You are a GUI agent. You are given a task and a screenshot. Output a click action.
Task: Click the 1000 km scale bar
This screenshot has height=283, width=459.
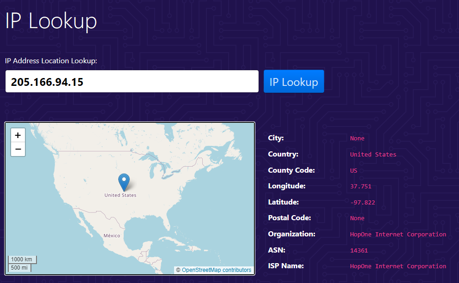[x=22, y=259]
